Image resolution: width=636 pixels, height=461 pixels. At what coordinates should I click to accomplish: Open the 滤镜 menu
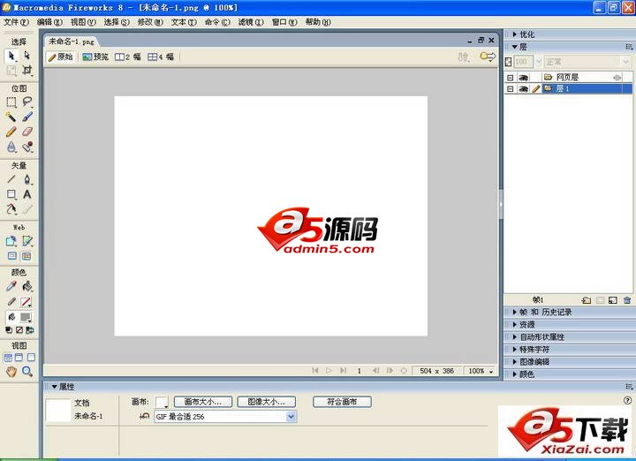[x=251, y=22]
